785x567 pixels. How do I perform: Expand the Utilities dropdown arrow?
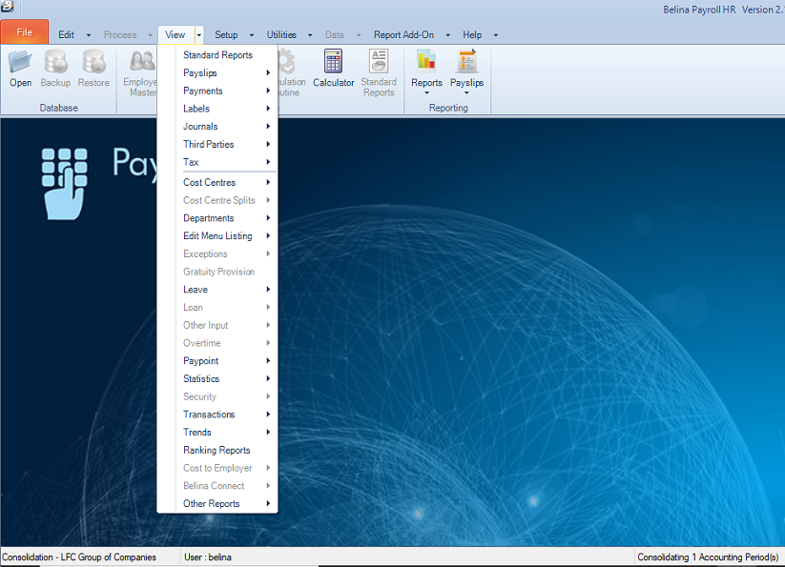click(x=310, y=35)
